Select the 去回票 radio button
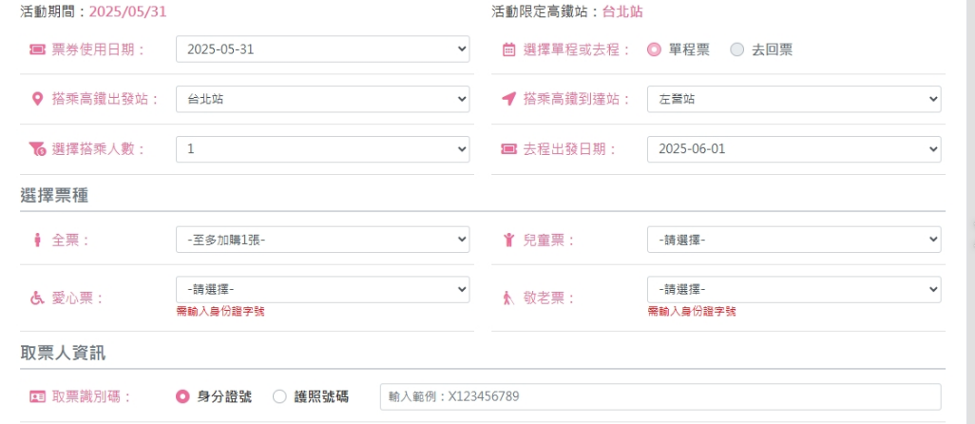The height and width of the screenshot is (424, 975). tap(737, 49)
